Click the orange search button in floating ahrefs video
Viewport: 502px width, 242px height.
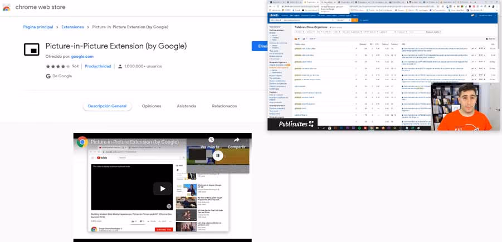(354, 20)
